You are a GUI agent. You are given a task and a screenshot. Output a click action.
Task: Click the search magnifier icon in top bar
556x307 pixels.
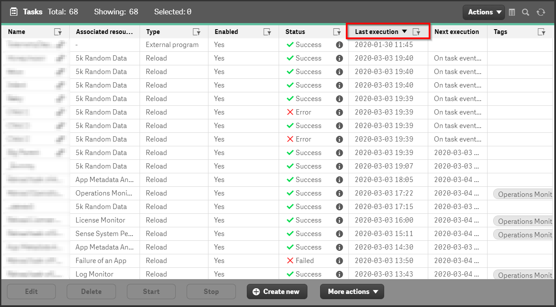pyautogui.click(x=526, y=13)
